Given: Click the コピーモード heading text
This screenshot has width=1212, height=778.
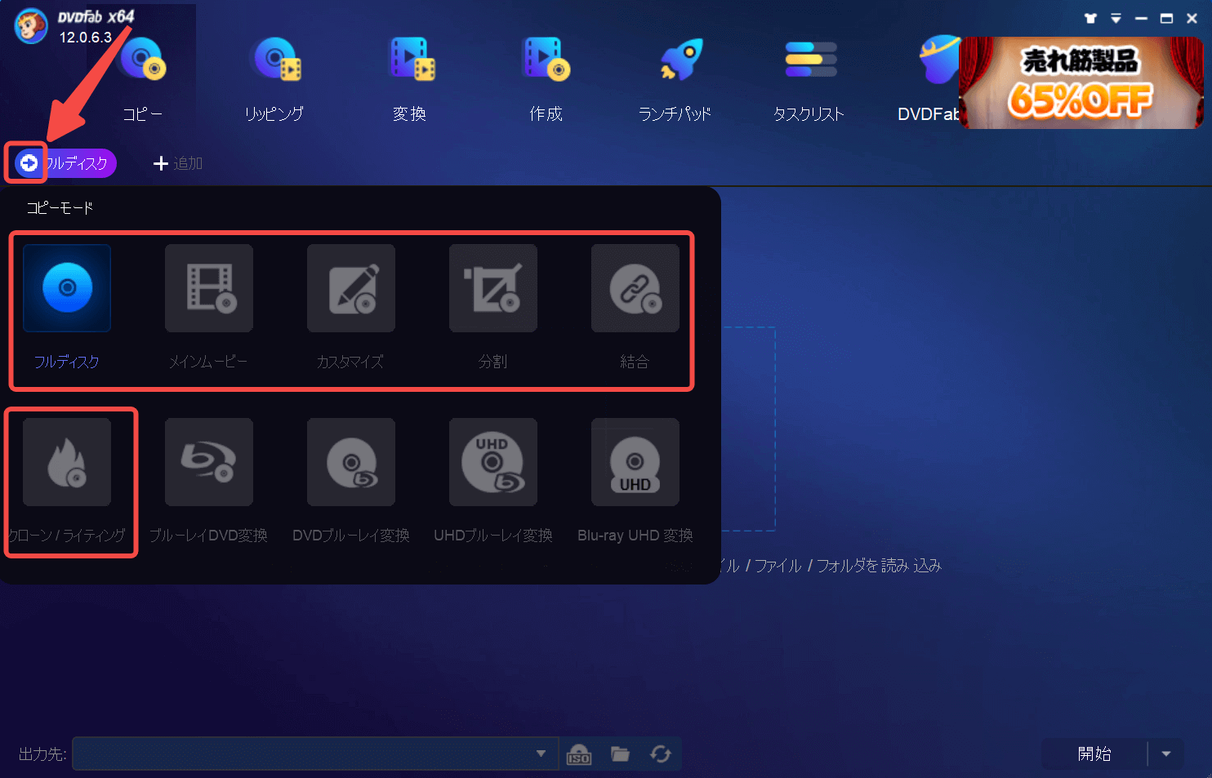Looking at the screenshot, I should pos(60,208).
